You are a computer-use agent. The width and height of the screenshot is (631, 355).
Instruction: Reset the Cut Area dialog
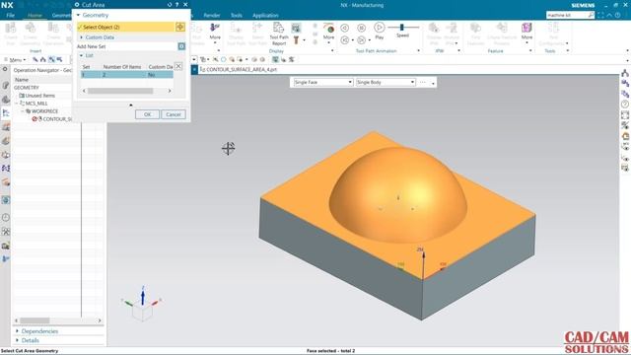169,5
